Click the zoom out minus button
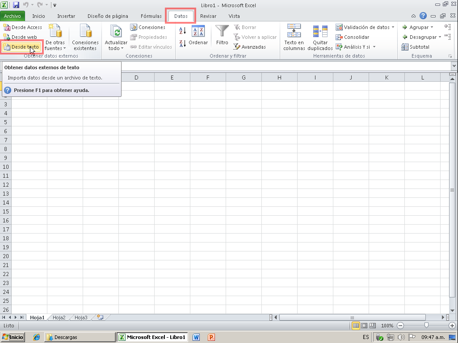Screen dimensions: 458x343 tap(400, 326)
